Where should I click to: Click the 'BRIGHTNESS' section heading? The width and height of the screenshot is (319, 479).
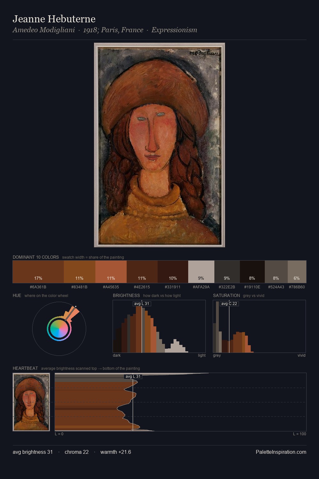pyautogui.click(x=126, y=295)
